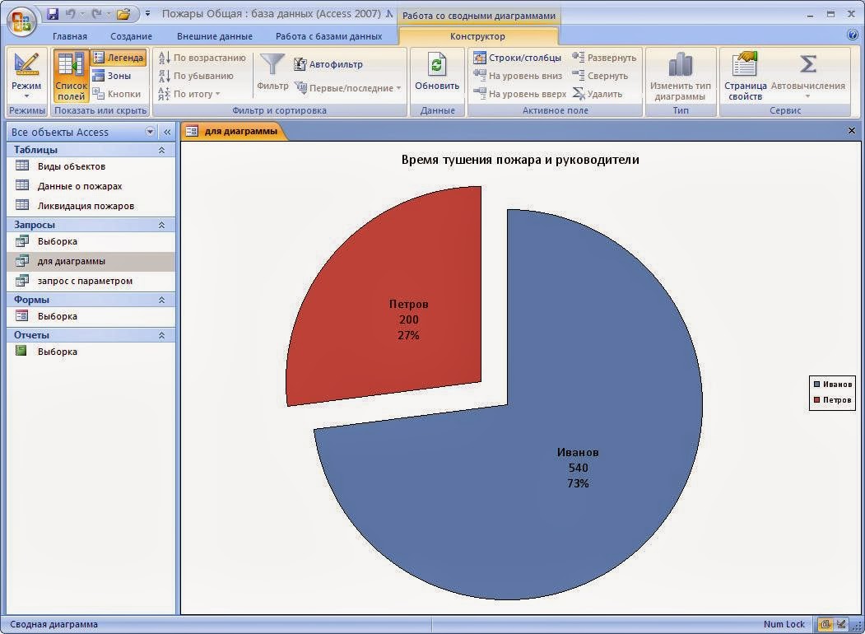Open Работа с базами данных tab

328,36
